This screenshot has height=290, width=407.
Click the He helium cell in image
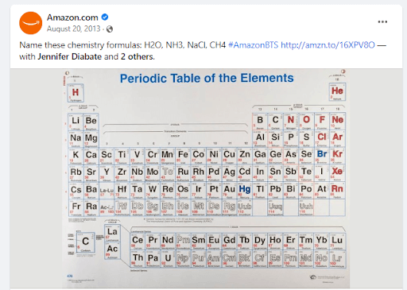click(337, 91)
